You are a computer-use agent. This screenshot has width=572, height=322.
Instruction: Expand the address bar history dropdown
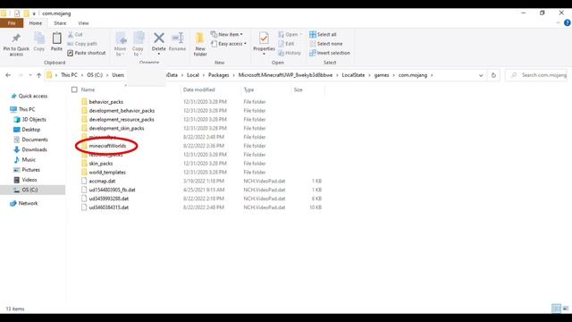click(x=481, y=75)
